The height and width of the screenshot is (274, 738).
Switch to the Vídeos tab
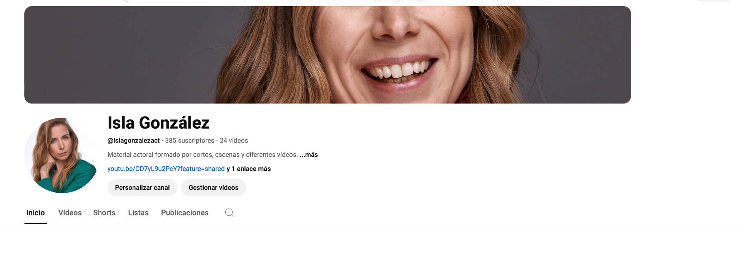coord(70,213)
